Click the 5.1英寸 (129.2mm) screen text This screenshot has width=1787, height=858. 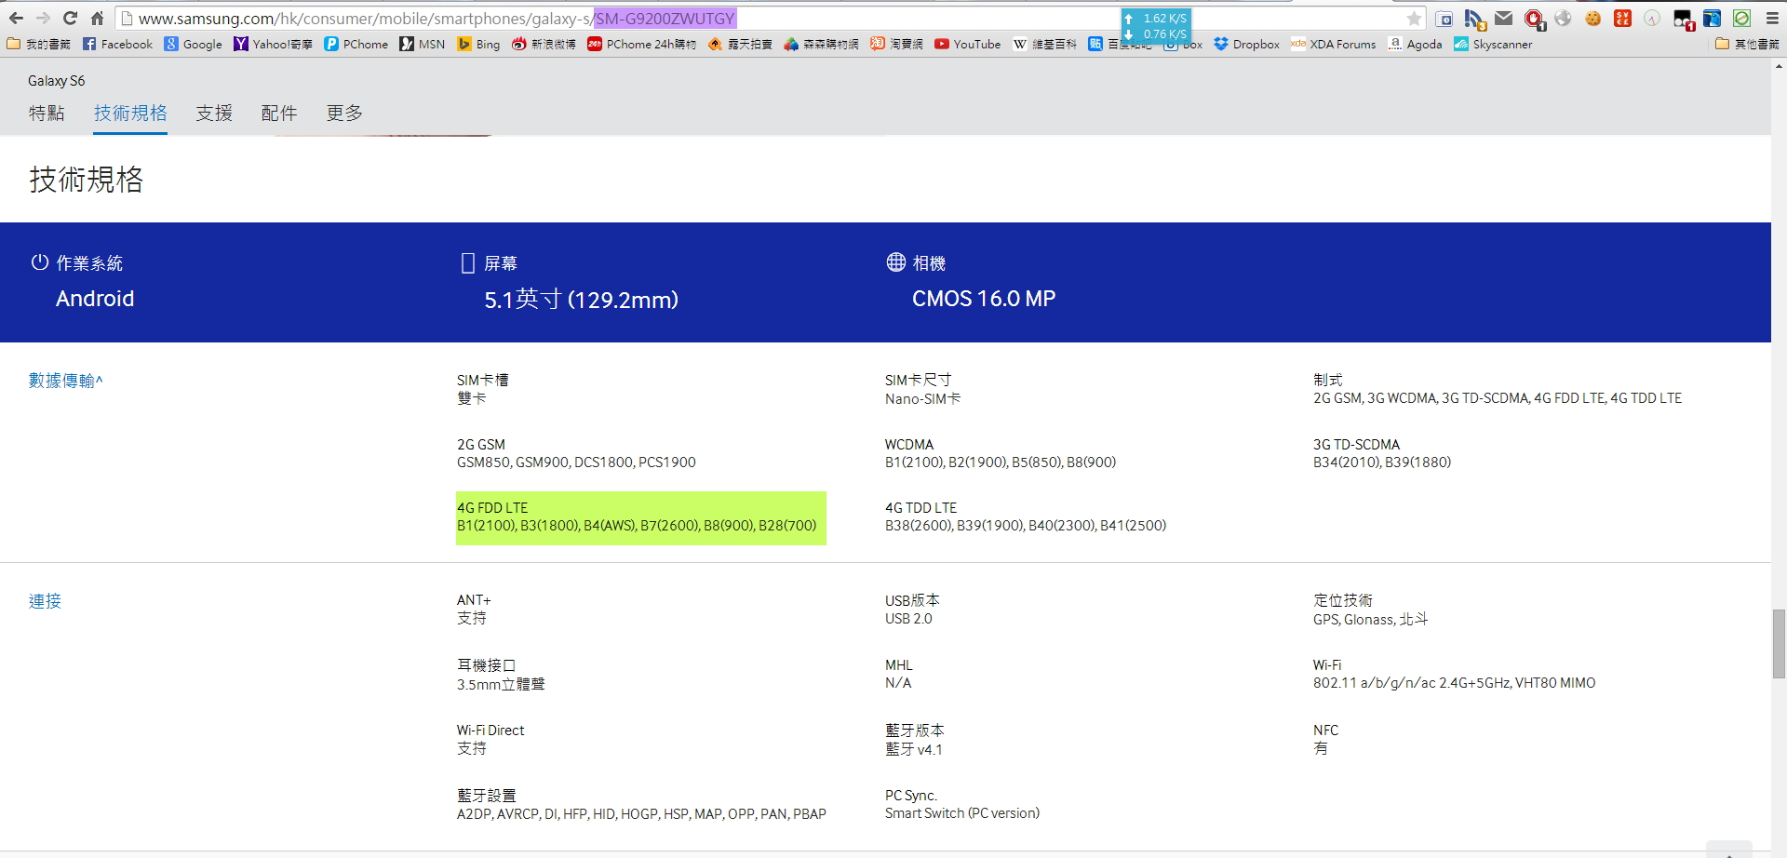click(581, 300)
